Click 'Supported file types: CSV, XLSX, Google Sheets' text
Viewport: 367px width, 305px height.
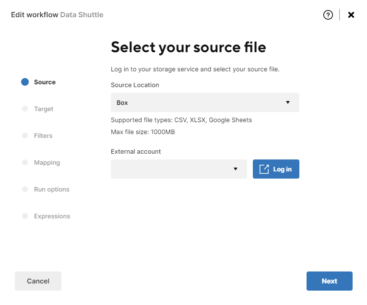(x=181, y=120)
